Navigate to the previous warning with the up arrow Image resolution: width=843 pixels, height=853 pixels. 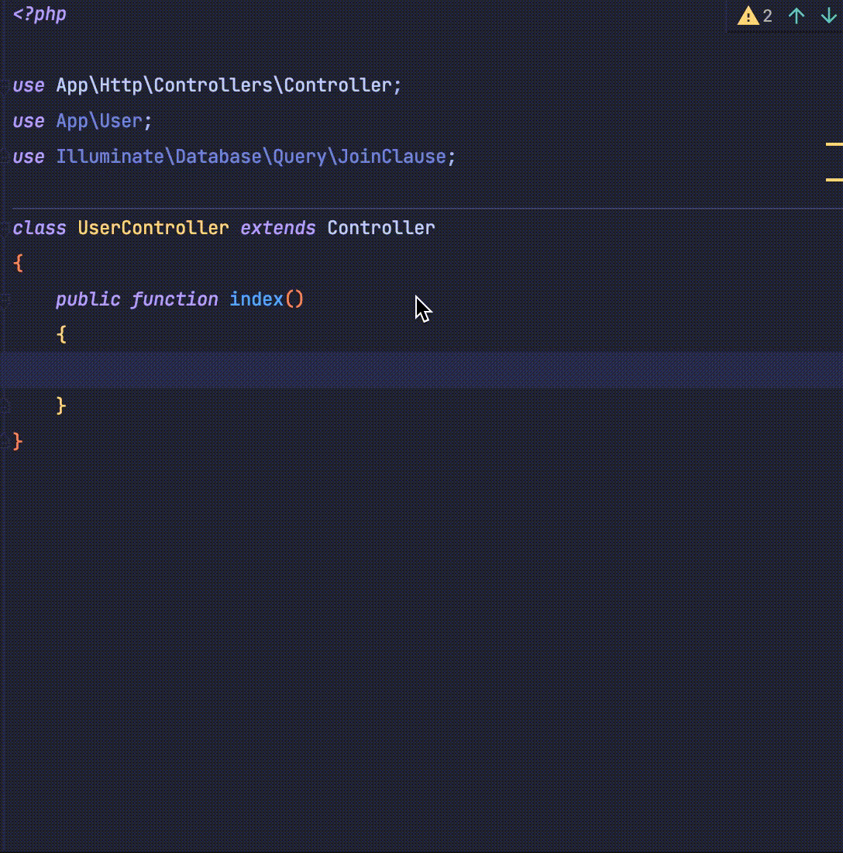796,15
